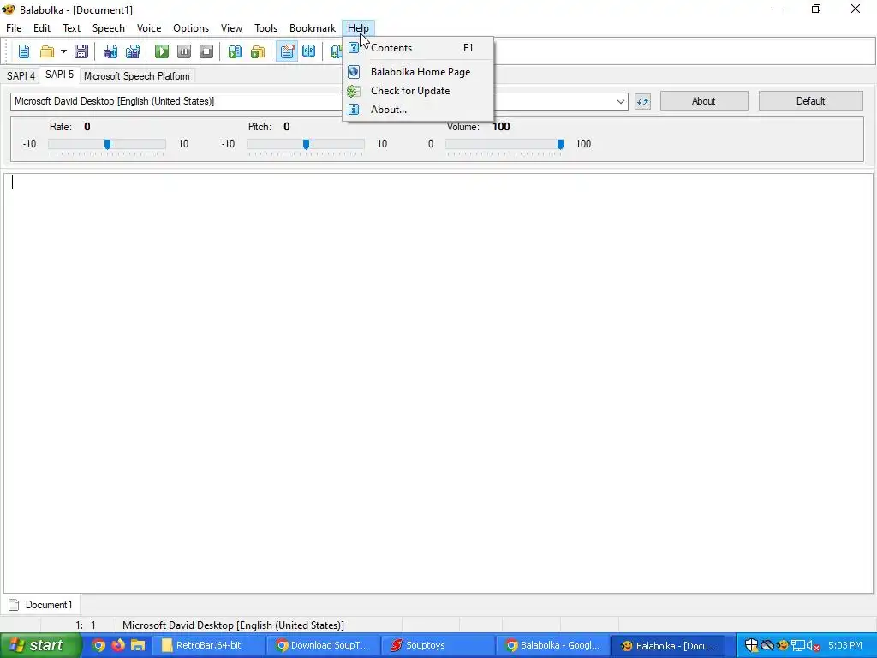Image resolution: width=877 pixels, height=658 pixels.
Task: Open the View menu
Action: pyautogui.click(x=231, y=28)
